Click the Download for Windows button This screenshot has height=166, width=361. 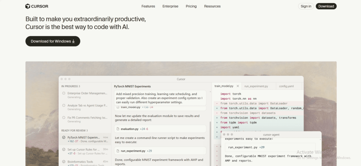click(x=53, y=41)
